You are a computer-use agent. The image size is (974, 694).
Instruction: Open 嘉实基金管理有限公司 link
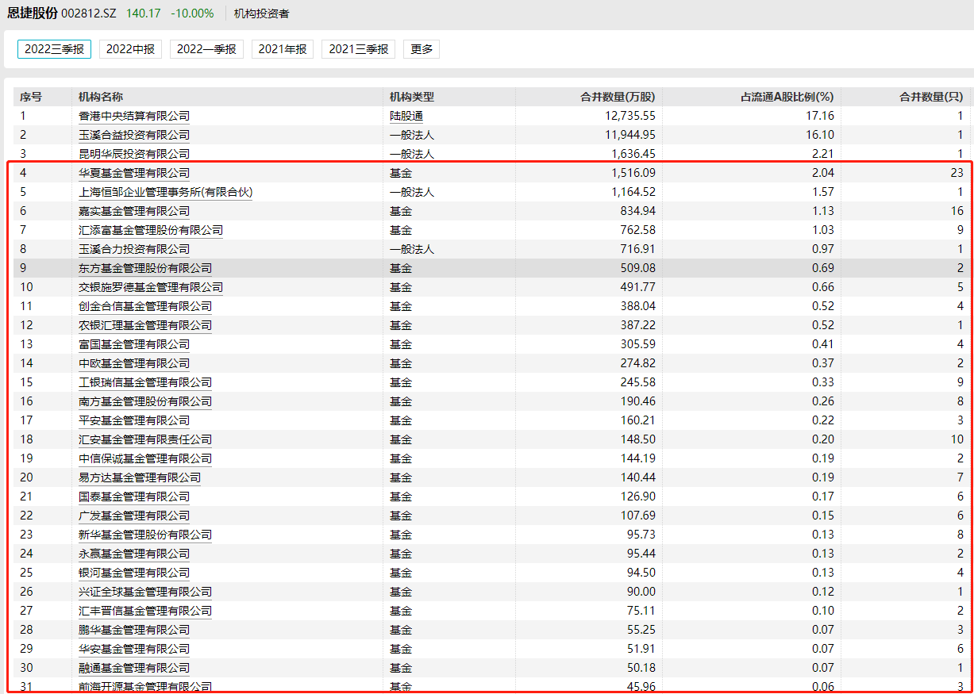pos(134,211)
